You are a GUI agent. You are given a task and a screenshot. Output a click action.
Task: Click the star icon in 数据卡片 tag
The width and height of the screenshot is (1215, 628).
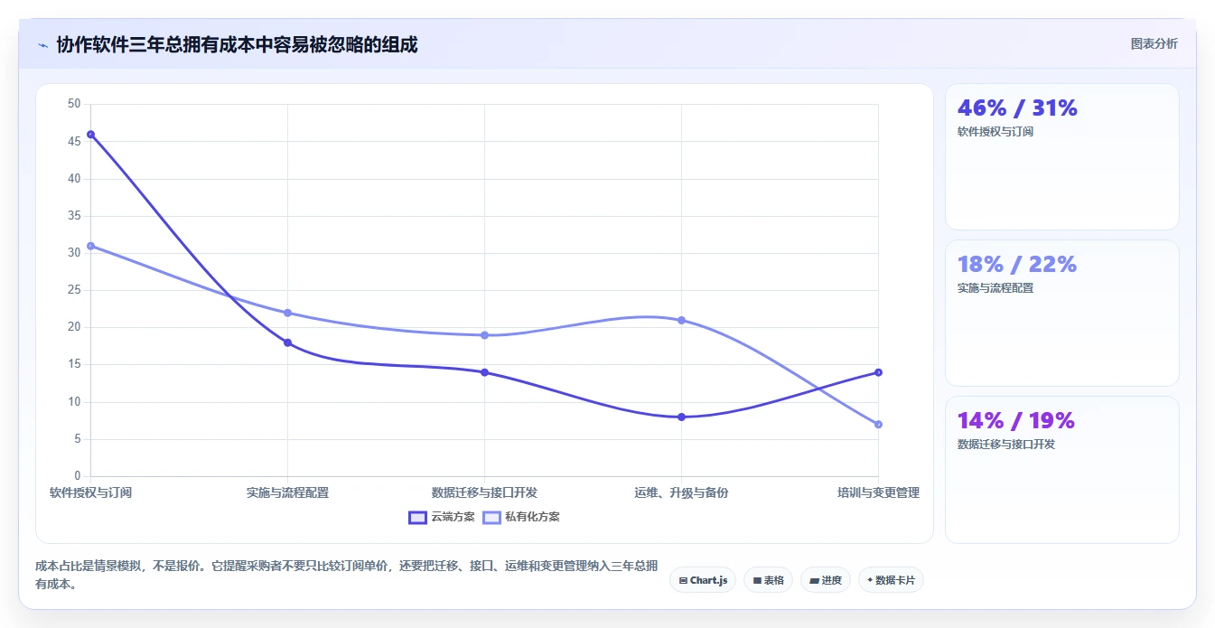(x=870, y=580)
